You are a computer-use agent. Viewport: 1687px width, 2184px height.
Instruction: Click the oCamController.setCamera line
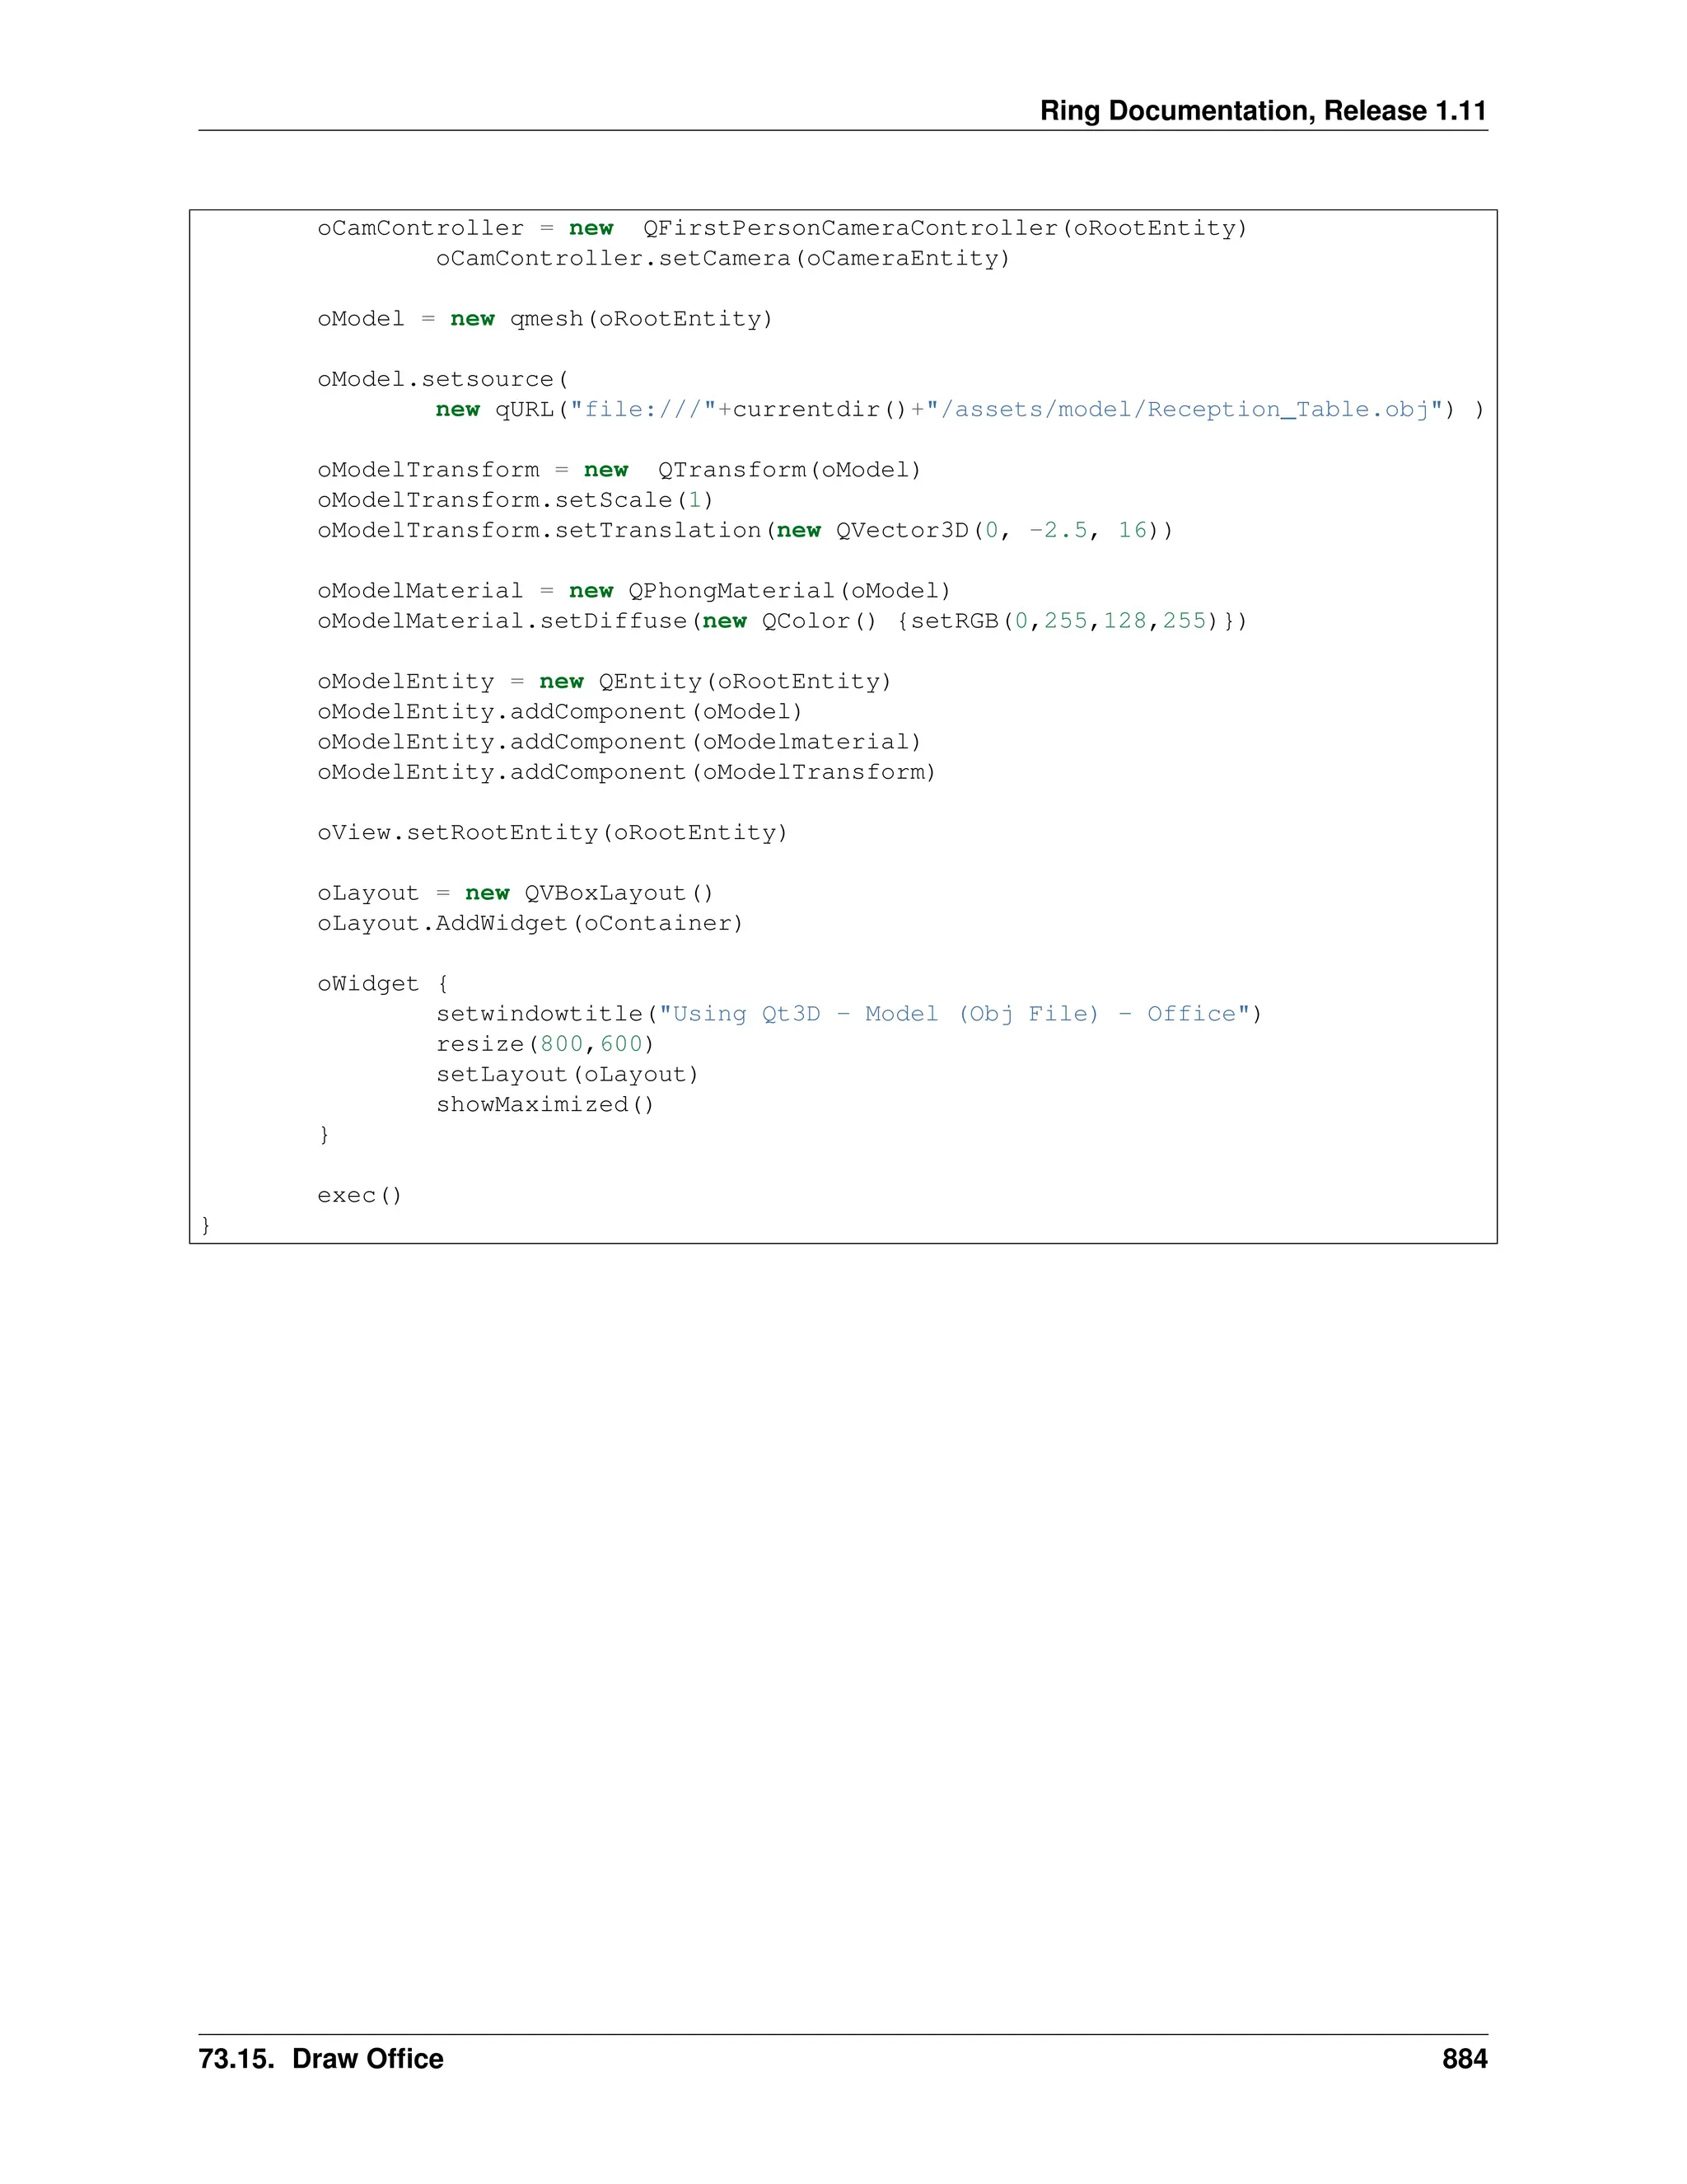point(722,259)
